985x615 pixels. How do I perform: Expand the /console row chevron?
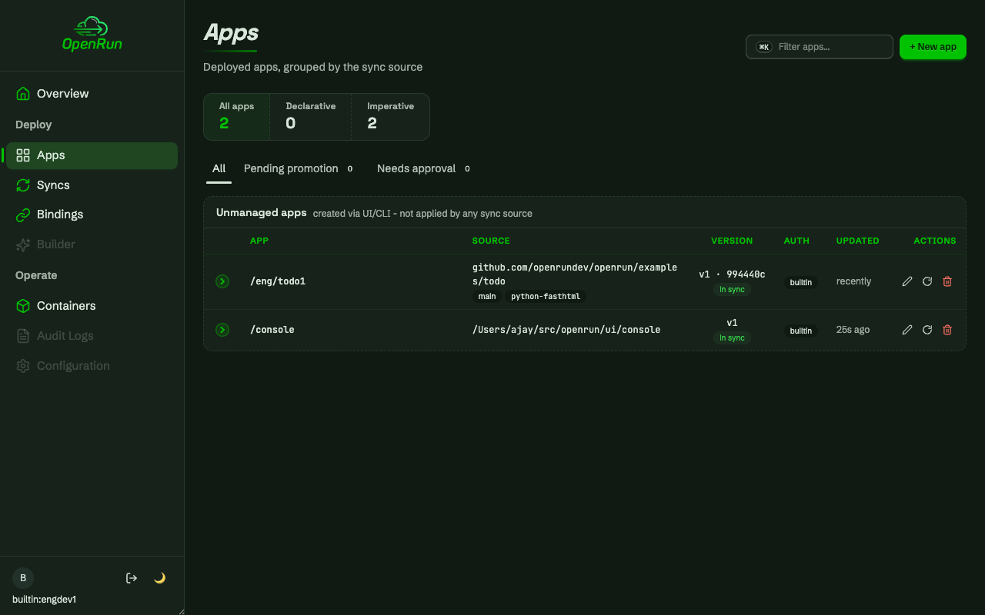(x=222, y=330)
